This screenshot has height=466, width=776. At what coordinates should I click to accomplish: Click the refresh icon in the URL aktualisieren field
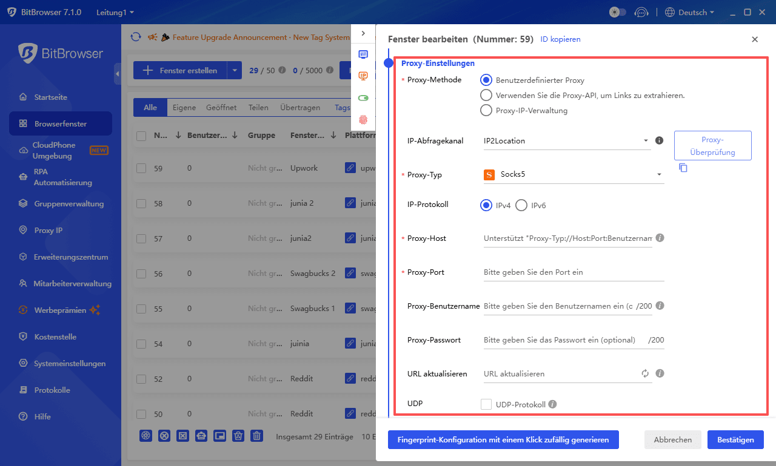(644, 373)
